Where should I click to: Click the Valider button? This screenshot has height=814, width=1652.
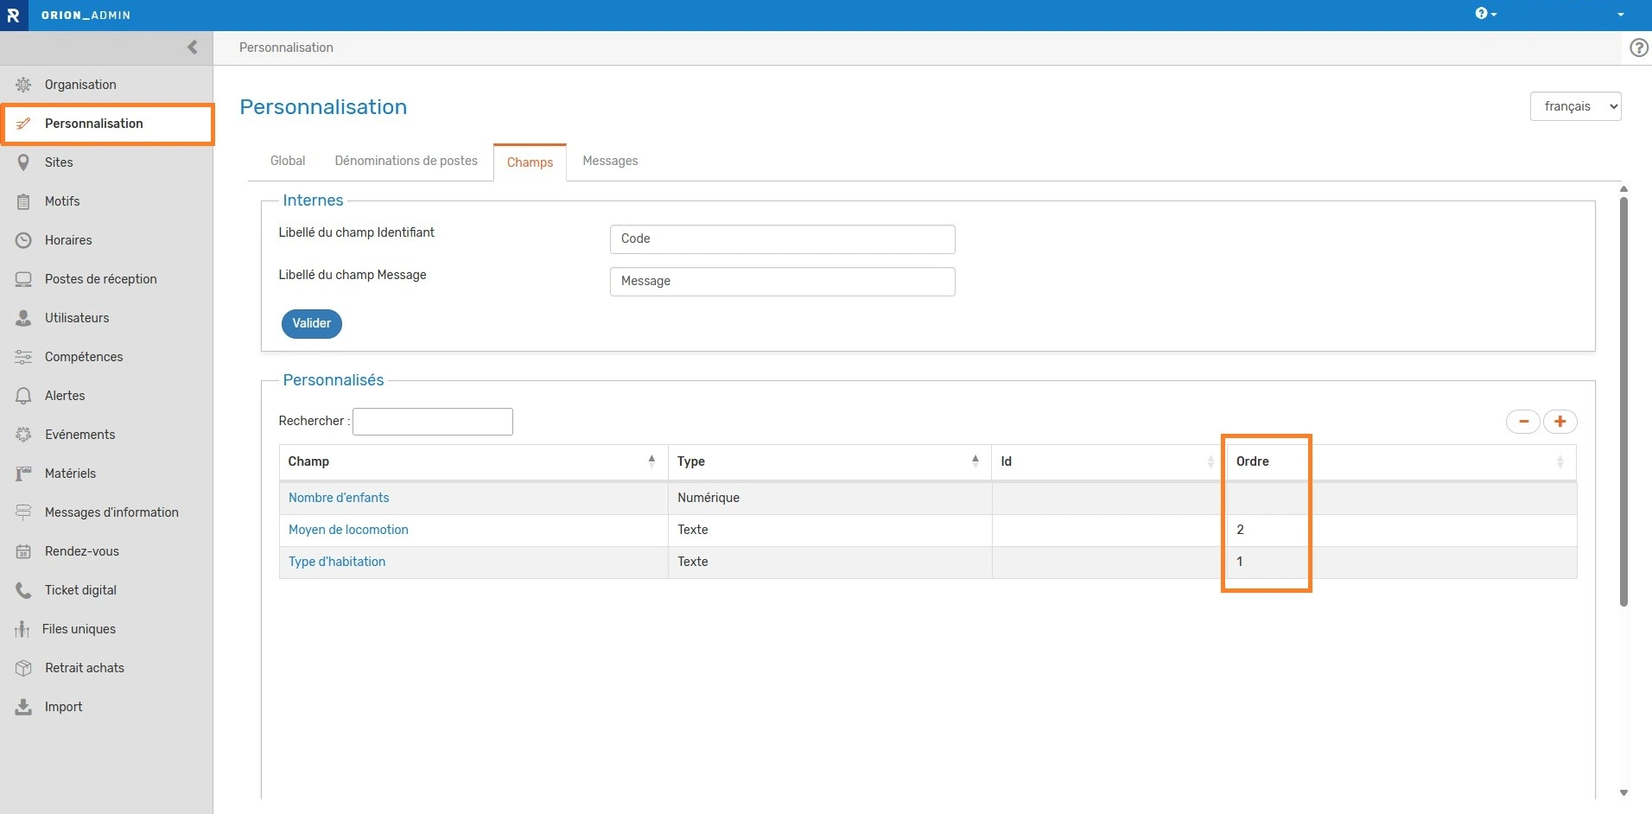coord(311,323)
